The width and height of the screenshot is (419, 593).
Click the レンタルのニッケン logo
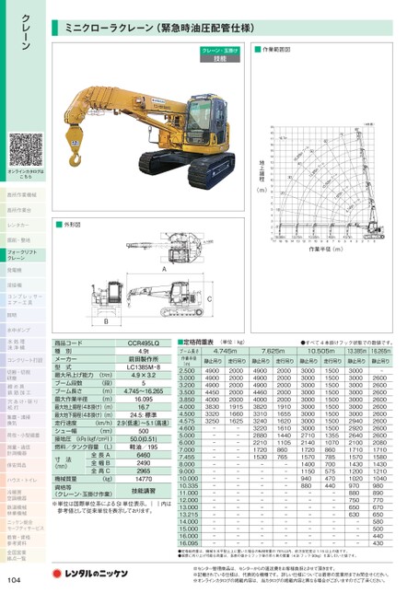[90, 574]
